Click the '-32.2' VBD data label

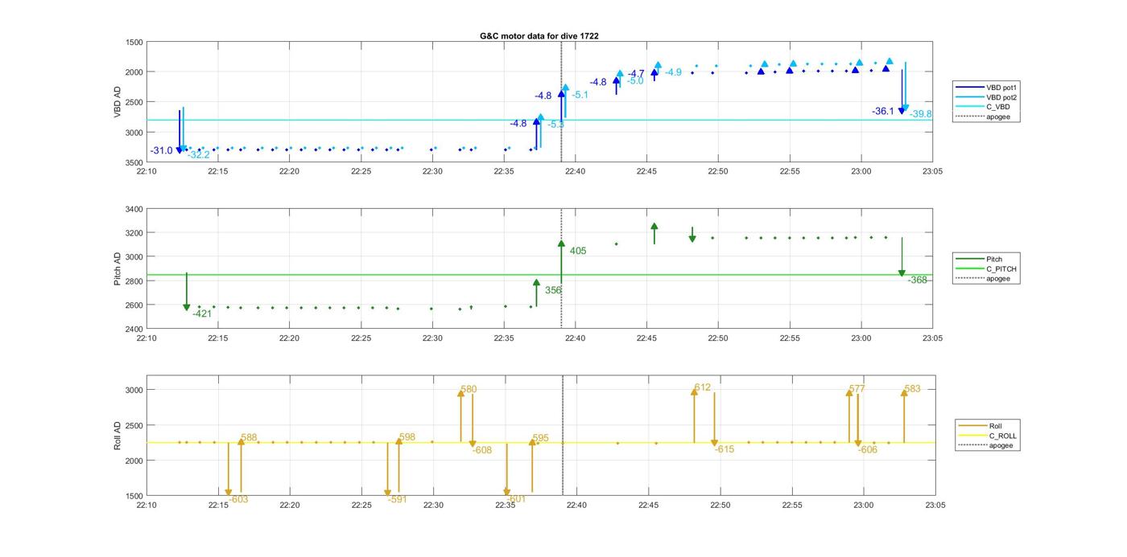(199, 155)
